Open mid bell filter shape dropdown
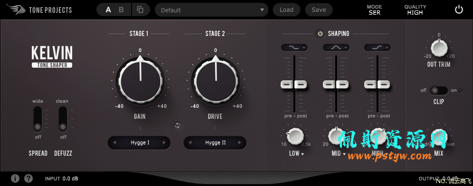The width and height of the screenshot is (473, 186). click(x=336, y=47)
